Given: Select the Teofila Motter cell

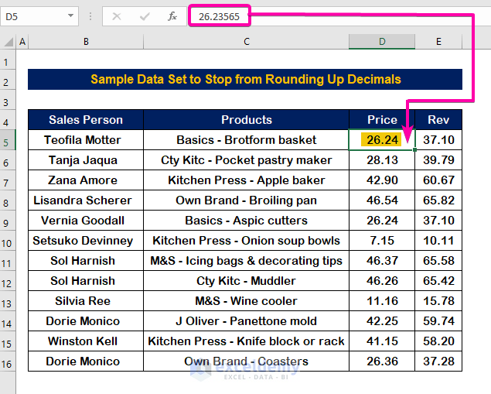Looking at the screenshot, I should tap(86, 140).
